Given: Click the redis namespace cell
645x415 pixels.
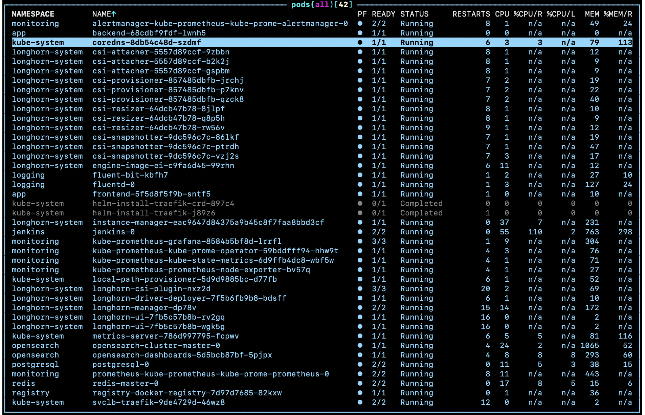Looking at the screenshot, I should pyautogui.click(x=24, y=383).
